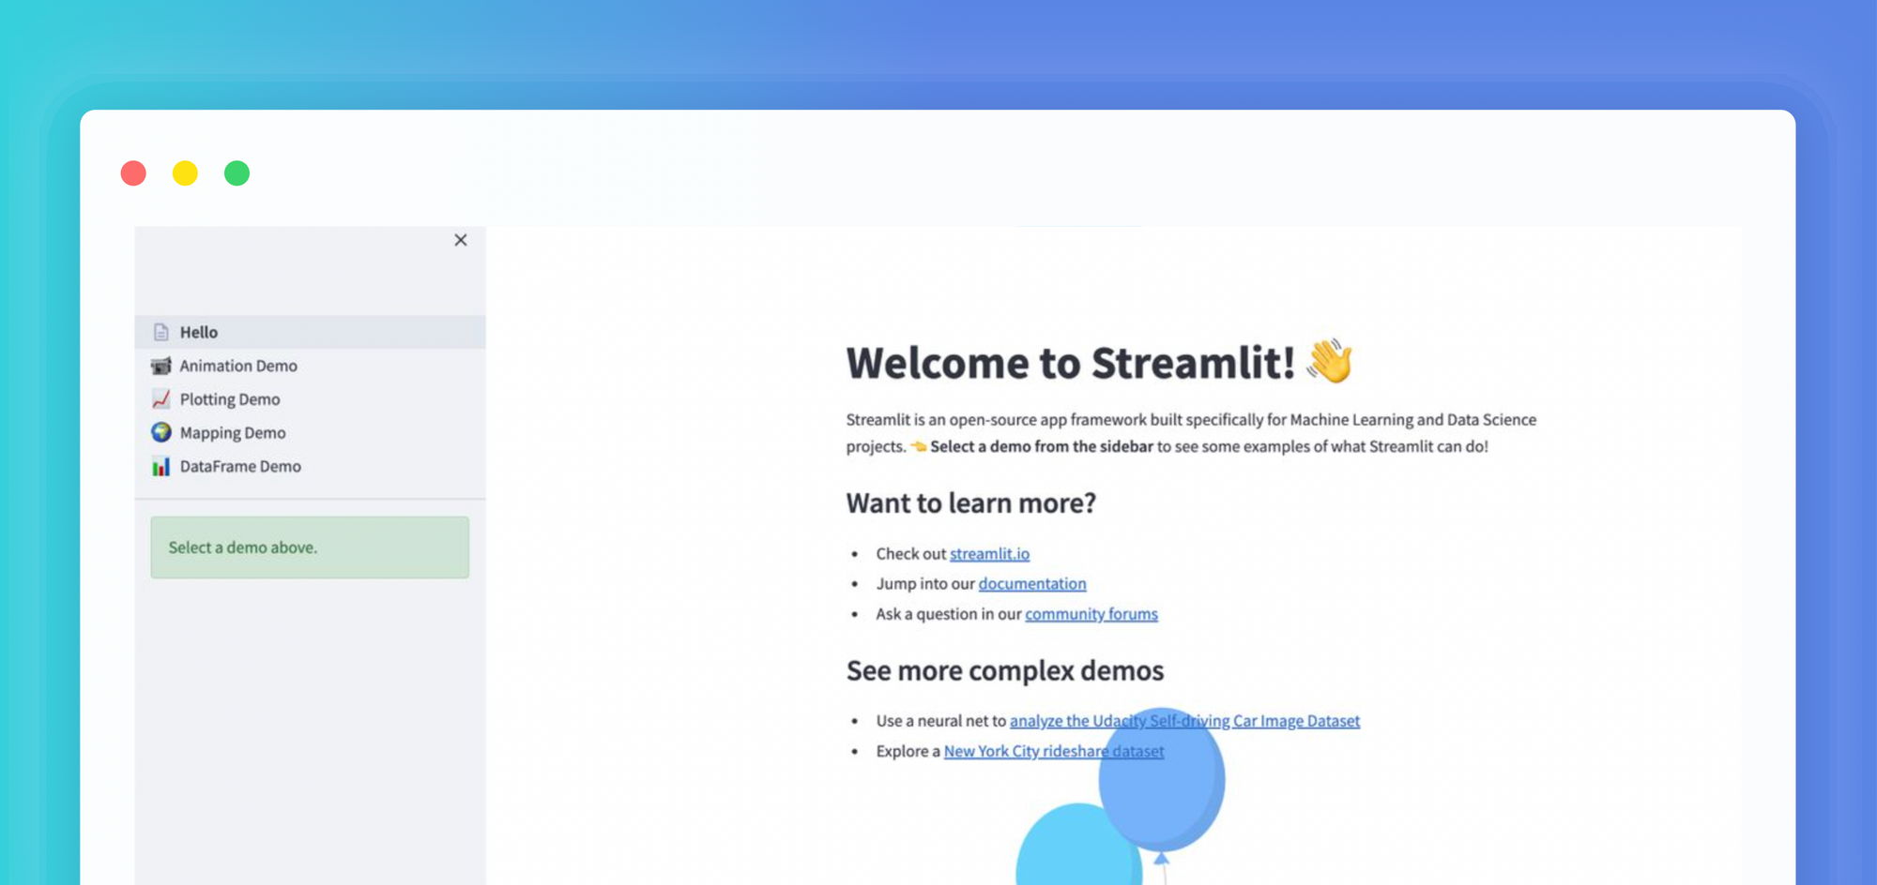
Task: Switch to the Plotting Demo page
Action: (230, 399)
